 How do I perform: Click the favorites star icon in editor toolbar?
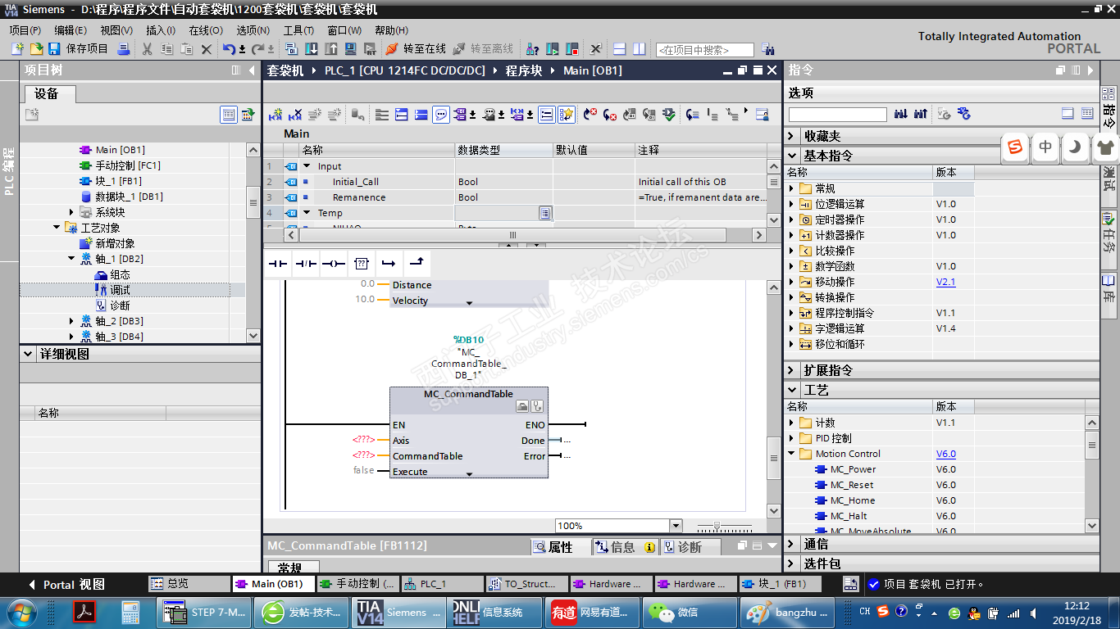(567, 115)
